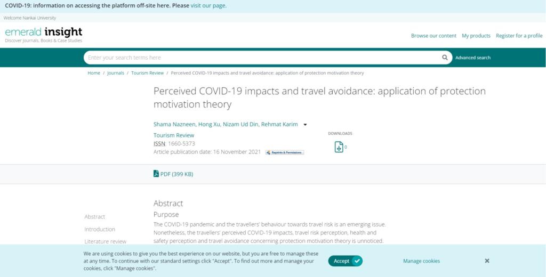Viewport: 546px width, 277px height.
Task: Click Register for a profile
Action: click(519, 36)
